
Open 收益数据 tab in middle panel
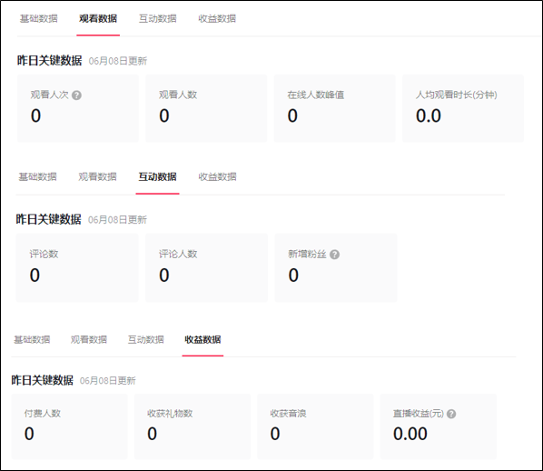[217, 176]
